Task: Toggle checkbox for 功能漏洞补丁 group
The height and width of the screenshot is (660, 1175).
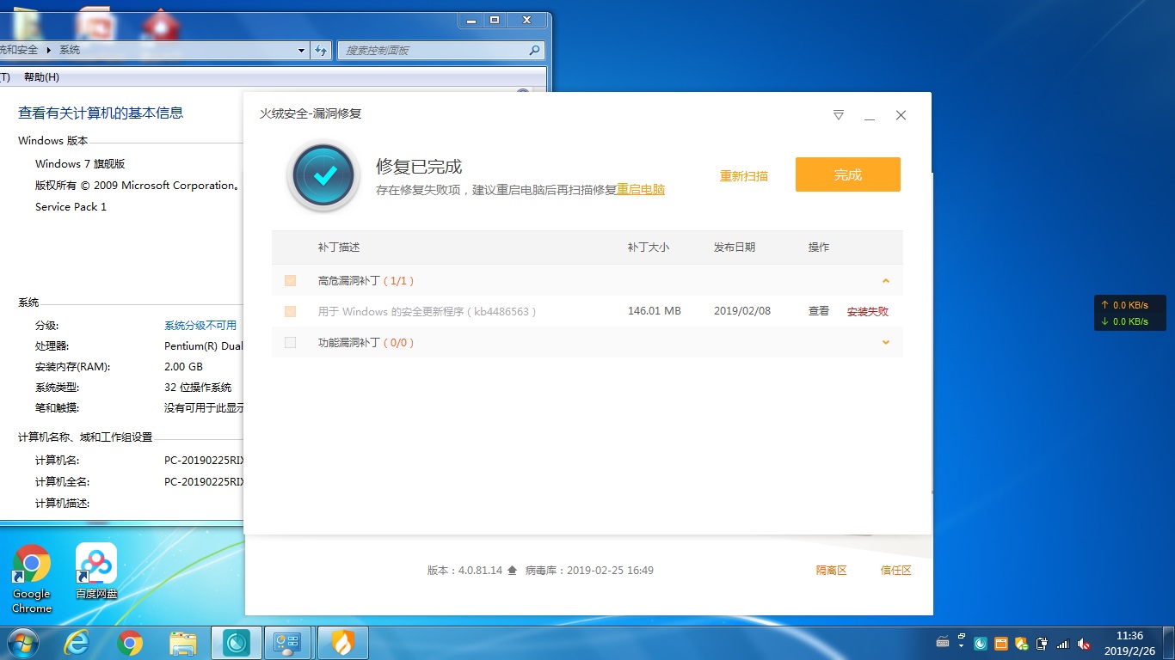Action: (x=290, y=343)
